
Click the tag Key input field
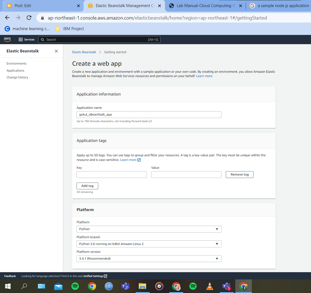coord(112,174)
